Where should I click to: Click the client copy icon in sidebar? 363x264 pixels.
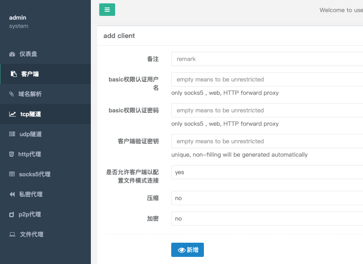(x=13, y=74)
